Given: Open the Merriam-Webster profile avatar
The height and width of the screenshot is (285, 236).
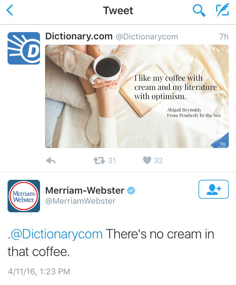Looking at the screenshot, I should 24,196.
